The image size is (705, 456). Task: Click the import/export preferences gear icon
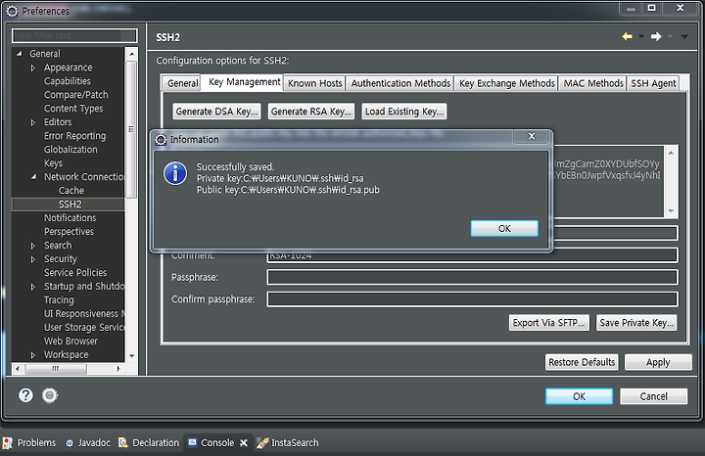(x=50, y=395)
